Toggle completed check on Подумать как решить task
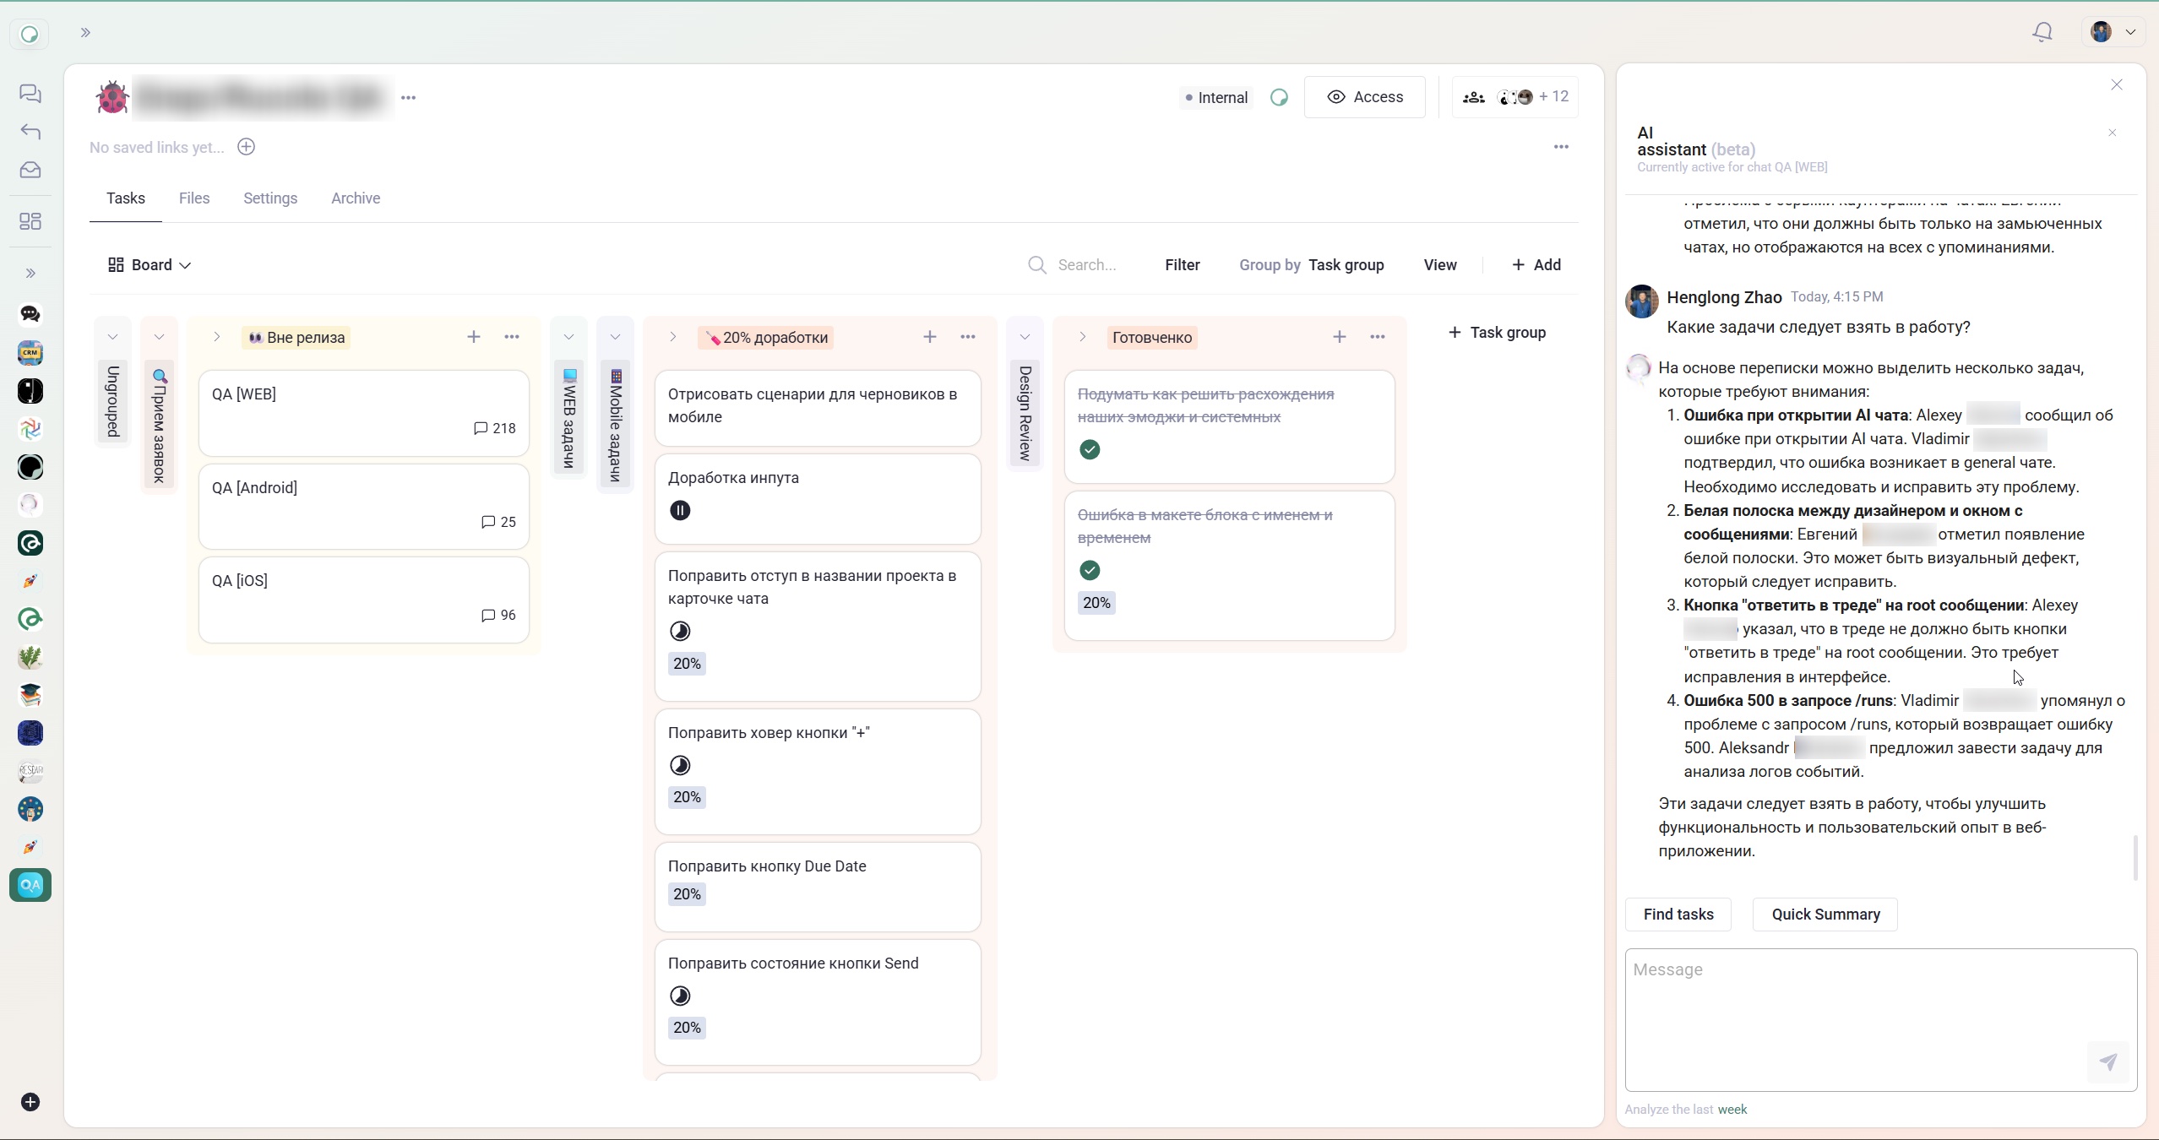 1090,449
